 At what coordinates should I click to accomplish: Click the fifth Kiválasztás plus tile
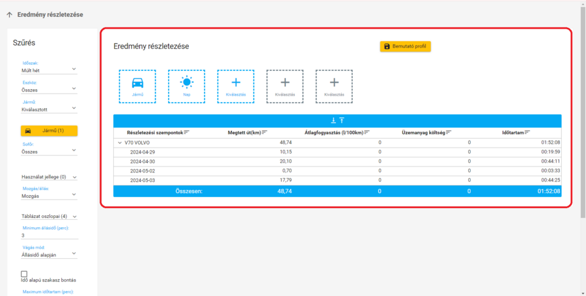334,86
